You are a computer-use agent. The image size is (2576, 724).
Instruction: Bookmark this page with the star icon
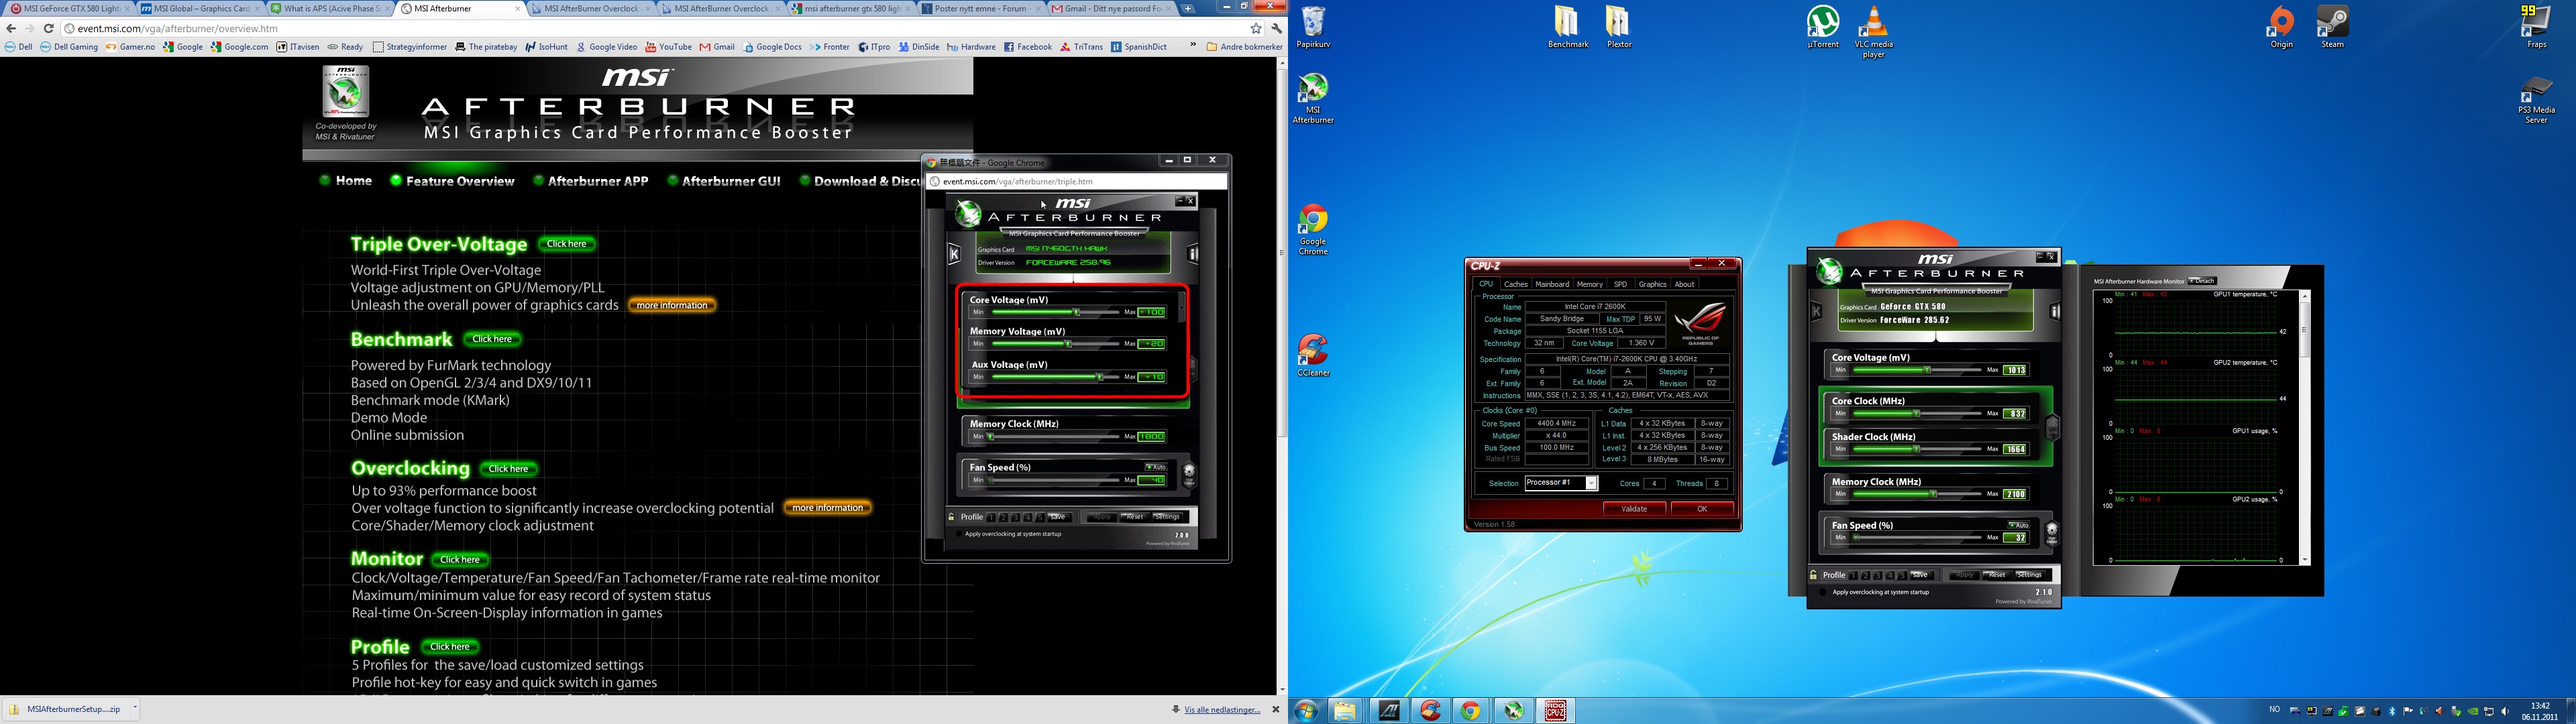(x=1256, y=28)
